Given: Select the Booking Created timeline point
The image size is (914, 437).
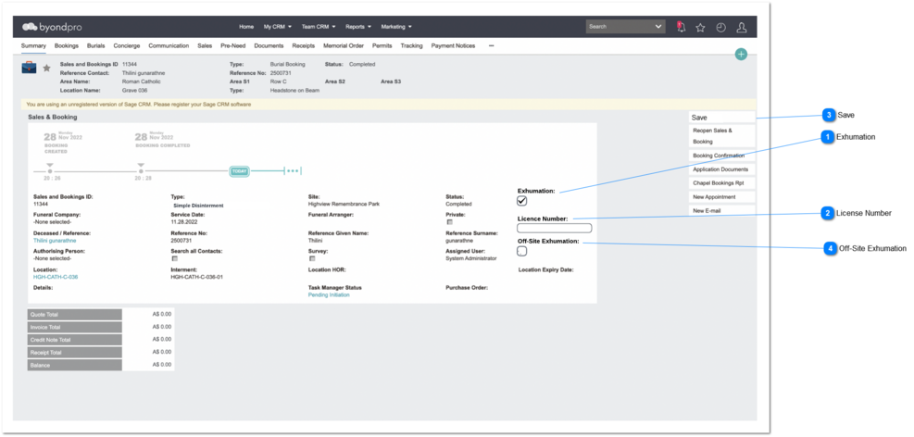Looking at the screenshot, I should click(50, 171).
